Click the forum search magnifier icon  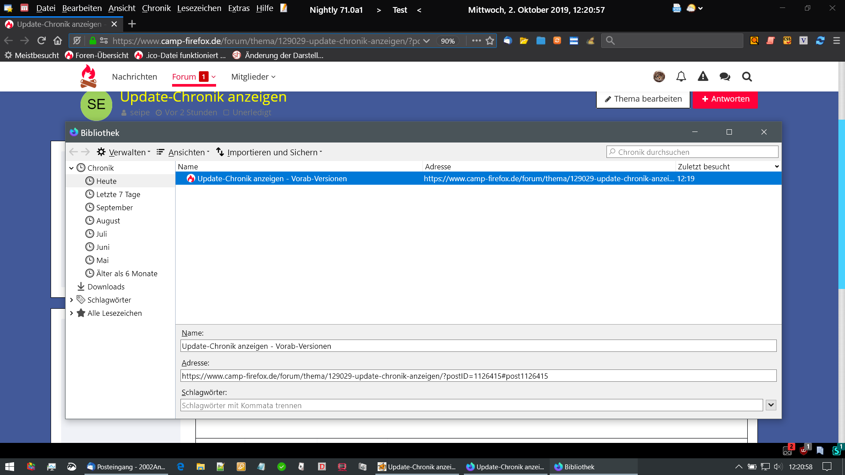(747, 77)
